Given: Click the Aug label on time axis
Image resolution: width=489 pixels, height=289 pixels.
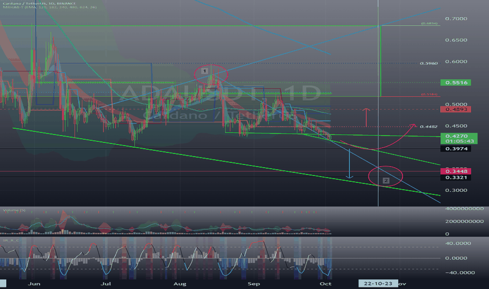Looking at the screenshot, I should [179, 284].
